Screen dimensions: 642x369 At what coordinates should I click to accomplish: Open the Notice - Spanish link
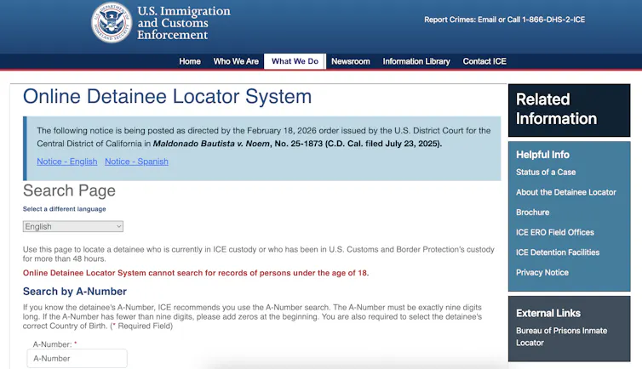136,162
